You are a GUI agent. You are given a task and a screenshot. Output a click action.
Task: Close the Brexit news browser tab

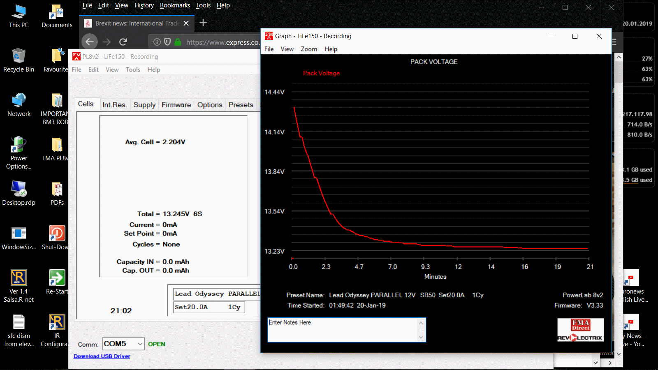tap(186, 23)
